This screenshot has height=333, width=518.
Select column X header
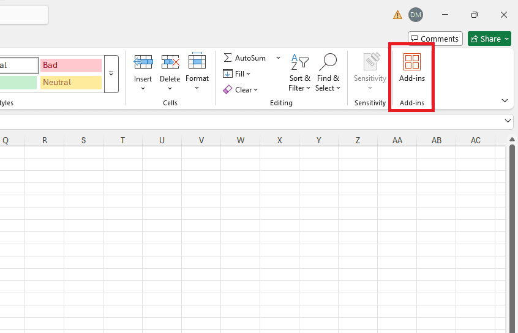coord(279,140)
